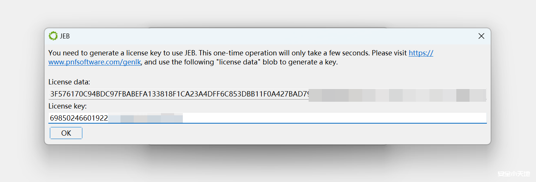Place cursor on the 69850246601922 key digits

(79, 119)
